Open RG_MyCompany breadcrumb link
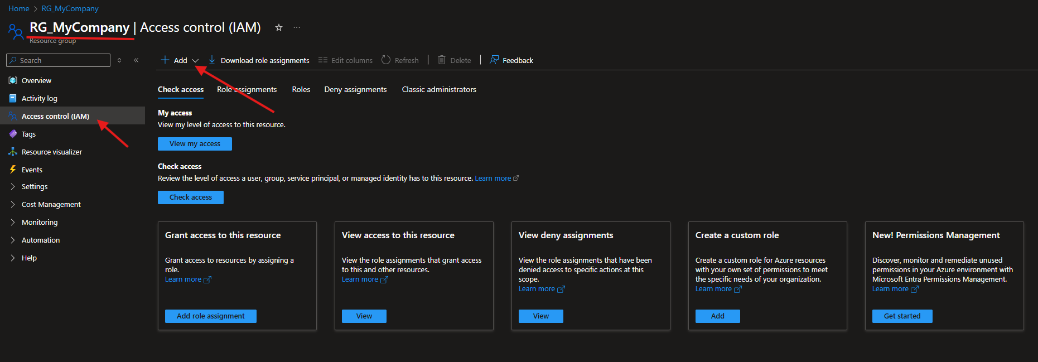Viewport: 1038px width, 362px height. pos(70,8)
